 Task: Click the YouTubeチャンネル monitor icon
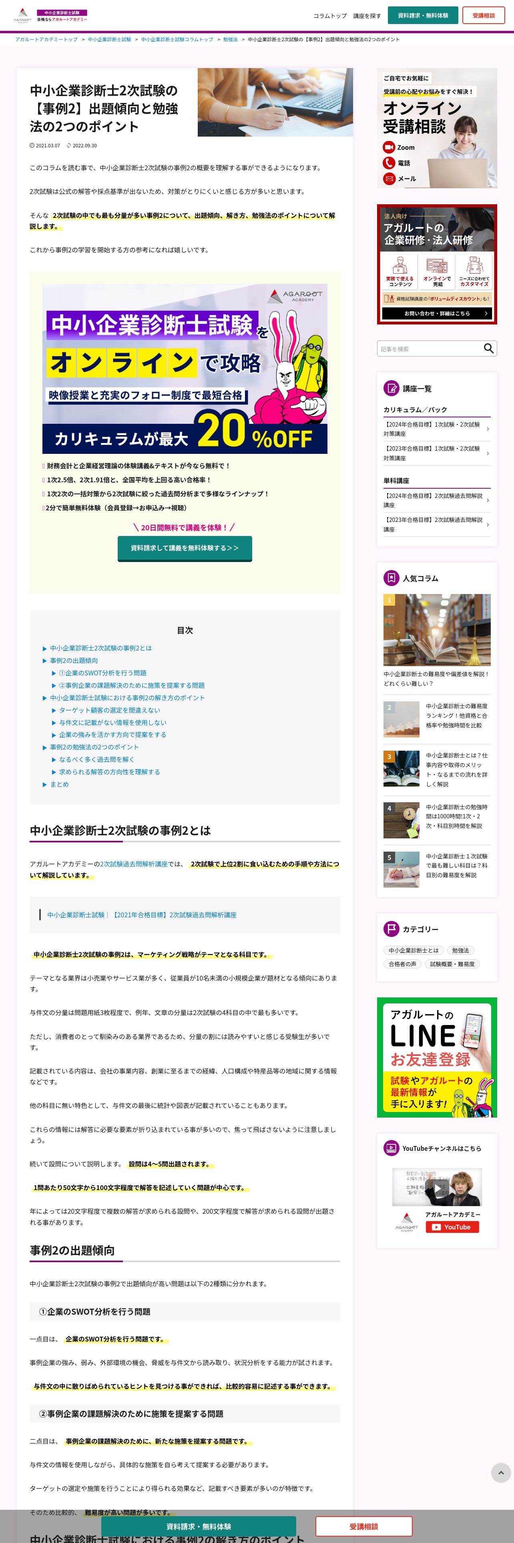[x=392, y=1148]
